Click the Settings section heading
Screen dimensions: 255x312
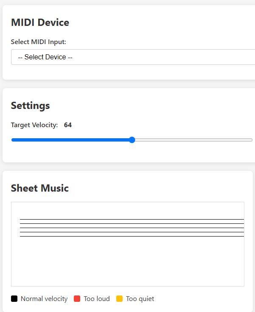point(30,106)
